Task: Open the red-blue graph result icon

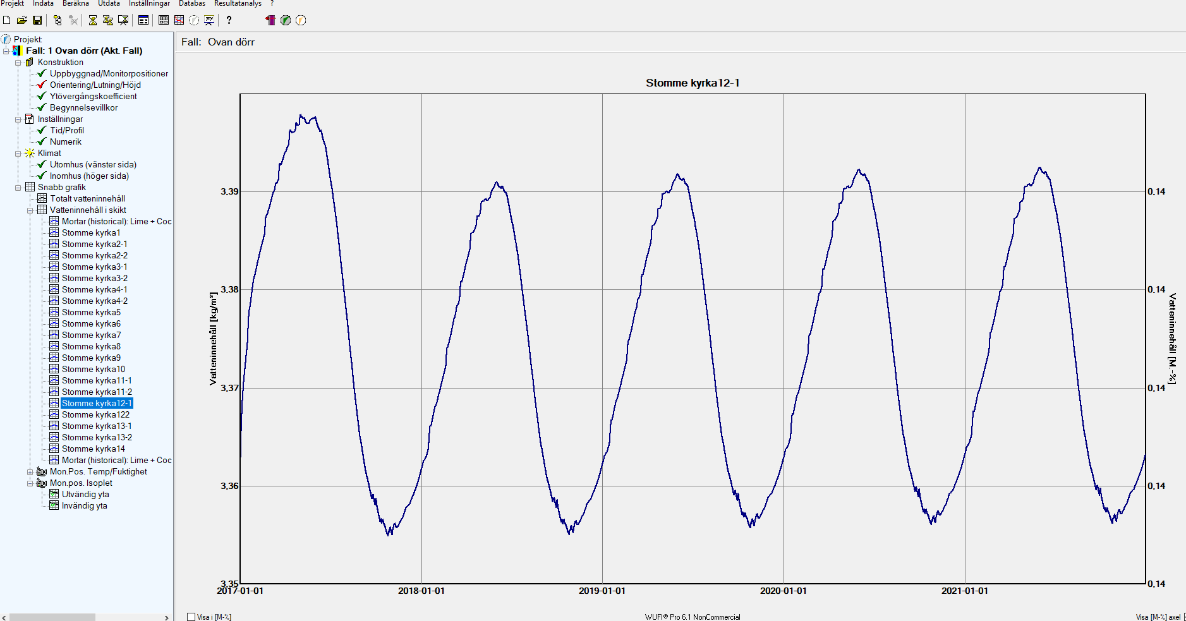Action: pyautogui.click(x=179, y=20)
